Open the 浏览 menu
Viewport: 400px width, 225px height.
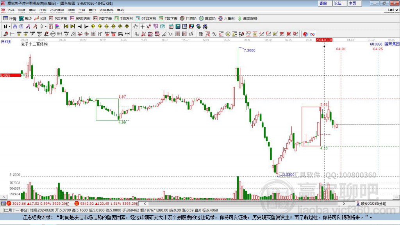(x=22, y=11)
